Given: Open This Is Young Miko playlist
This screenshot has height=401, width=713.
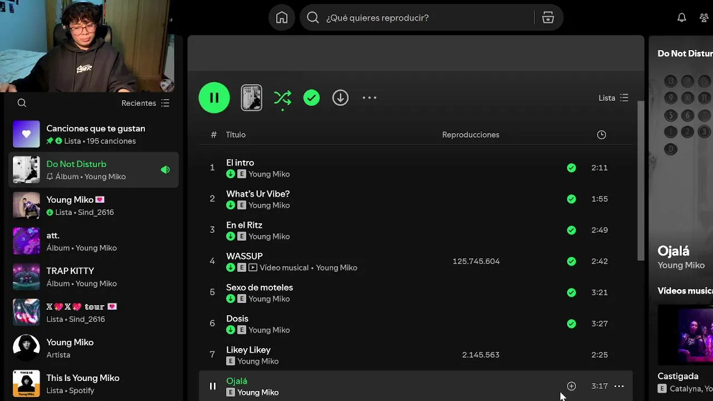Looking at the screenshot, I should 94,384.
